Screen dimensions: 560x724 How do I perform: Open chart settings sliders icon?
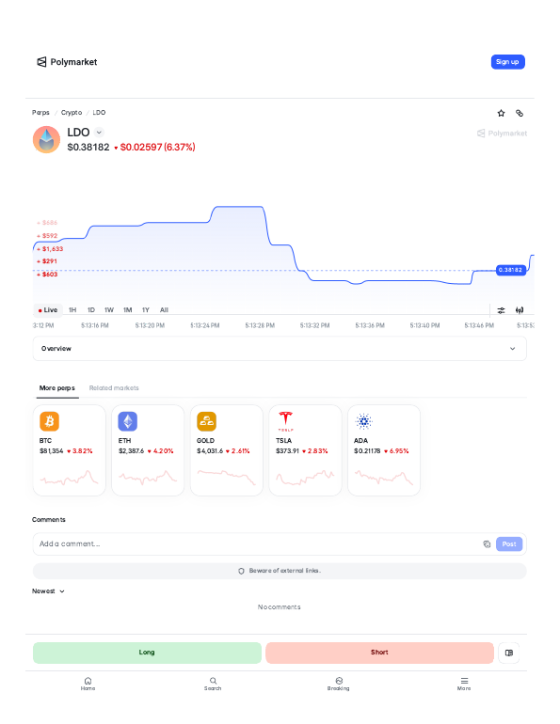(501, 310)
